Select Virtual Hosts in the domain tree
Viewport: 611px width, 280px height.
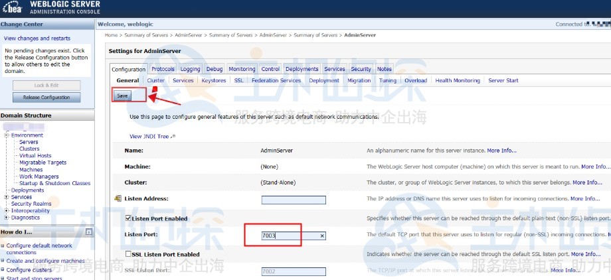tap(35, 156)
